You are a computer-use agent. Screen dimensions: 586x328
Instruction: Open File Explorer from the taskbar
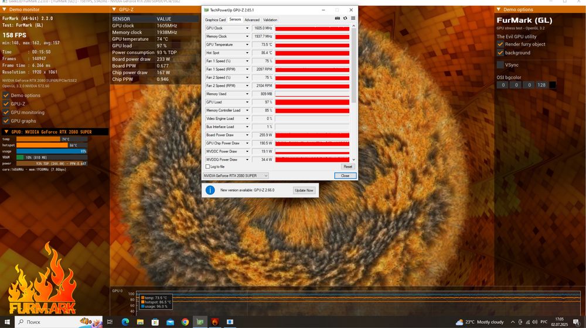coord(140,322)
